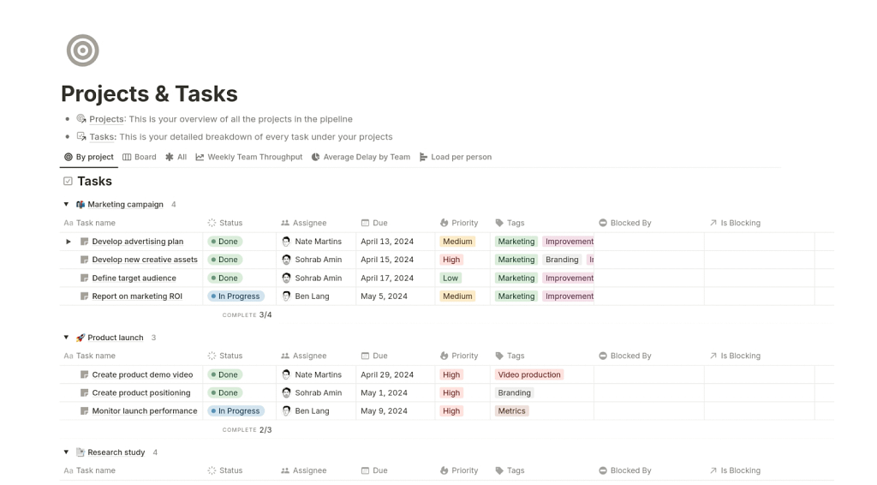The height and width of the screenshot is (485, 877).
Task: Open Weekly Team Throughput tab
Action: 249,157
